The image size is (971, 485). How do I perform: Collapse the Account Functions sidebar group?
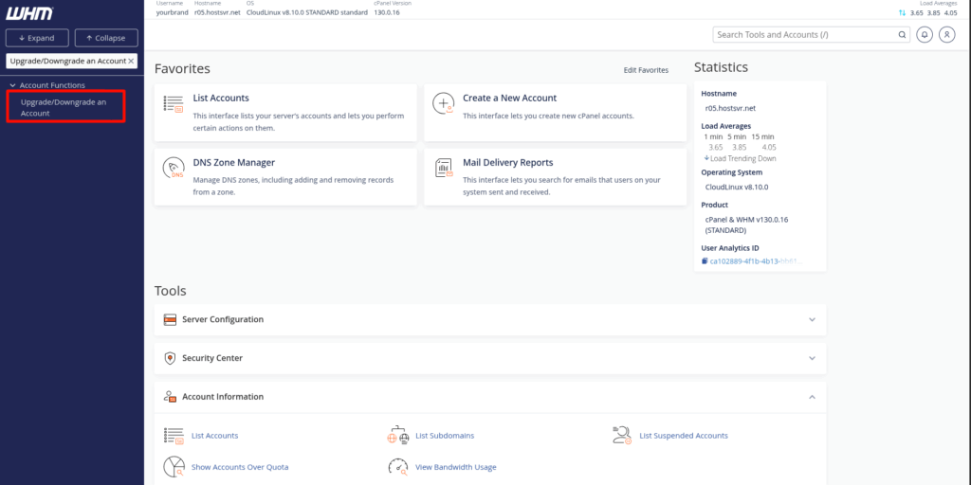point(12,85)
